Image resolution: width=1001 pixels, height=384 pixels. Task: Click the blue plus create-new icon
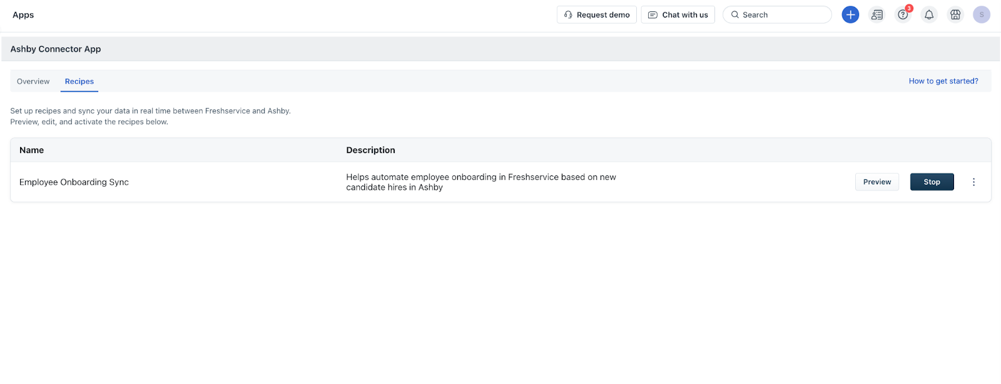850,14
